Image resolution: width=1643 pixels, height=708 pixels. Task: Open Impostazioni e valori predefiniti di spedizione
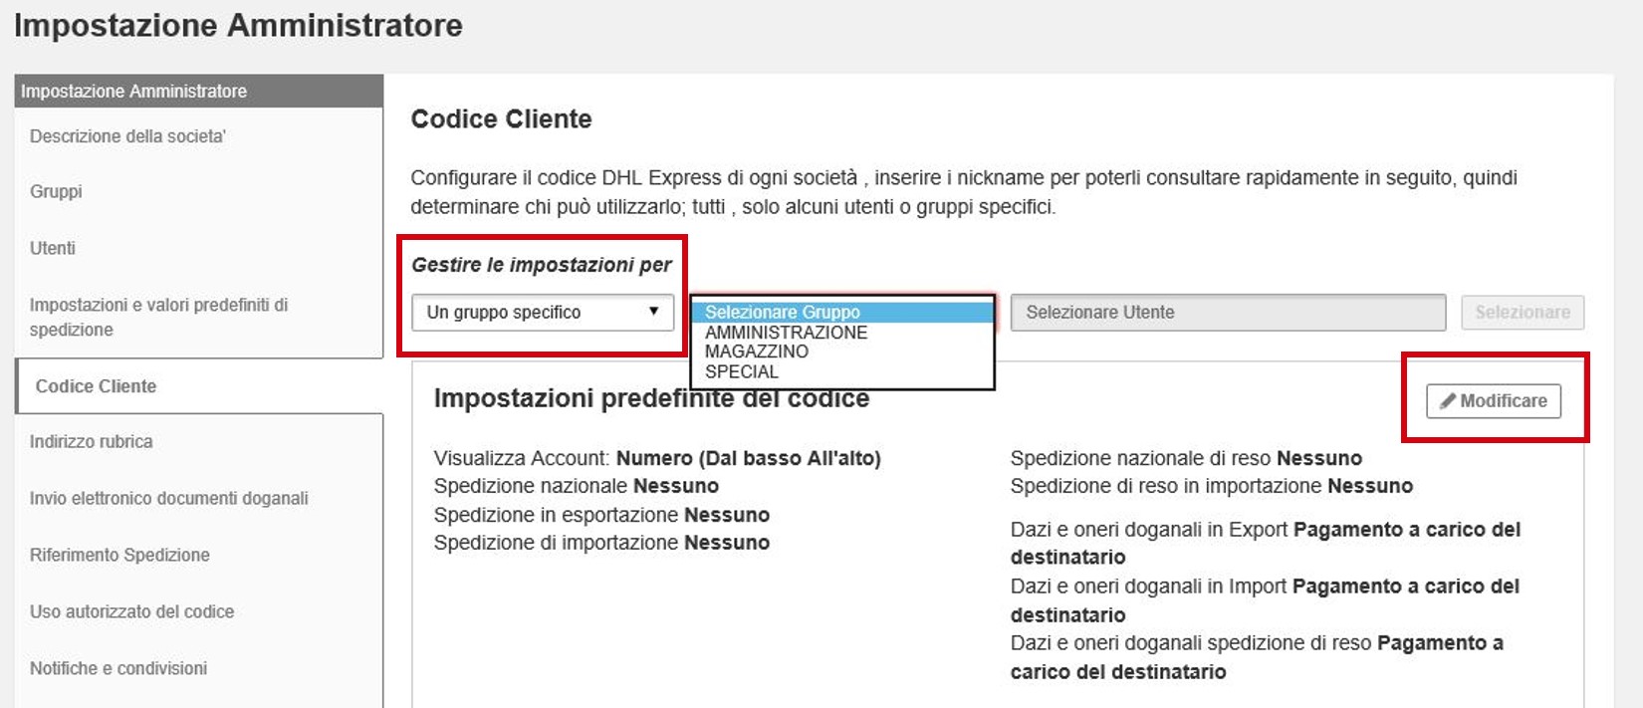click(x=158, y=317)
